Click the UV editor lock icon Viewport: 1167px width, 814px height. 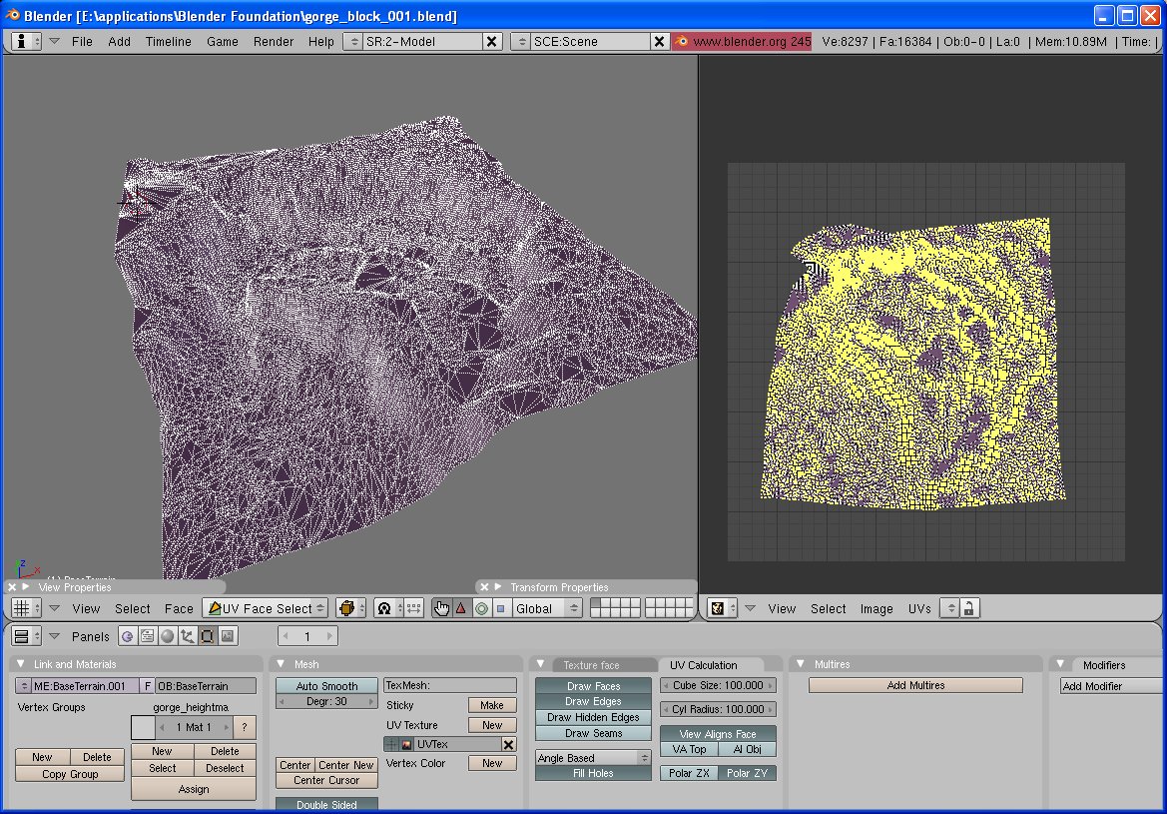pyautogui.click(x=968, y=608)
